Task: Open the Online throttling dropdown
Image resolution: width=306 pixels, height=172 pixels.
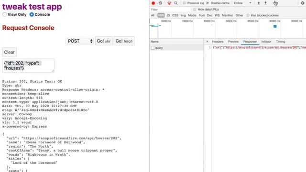Action: 242,3
